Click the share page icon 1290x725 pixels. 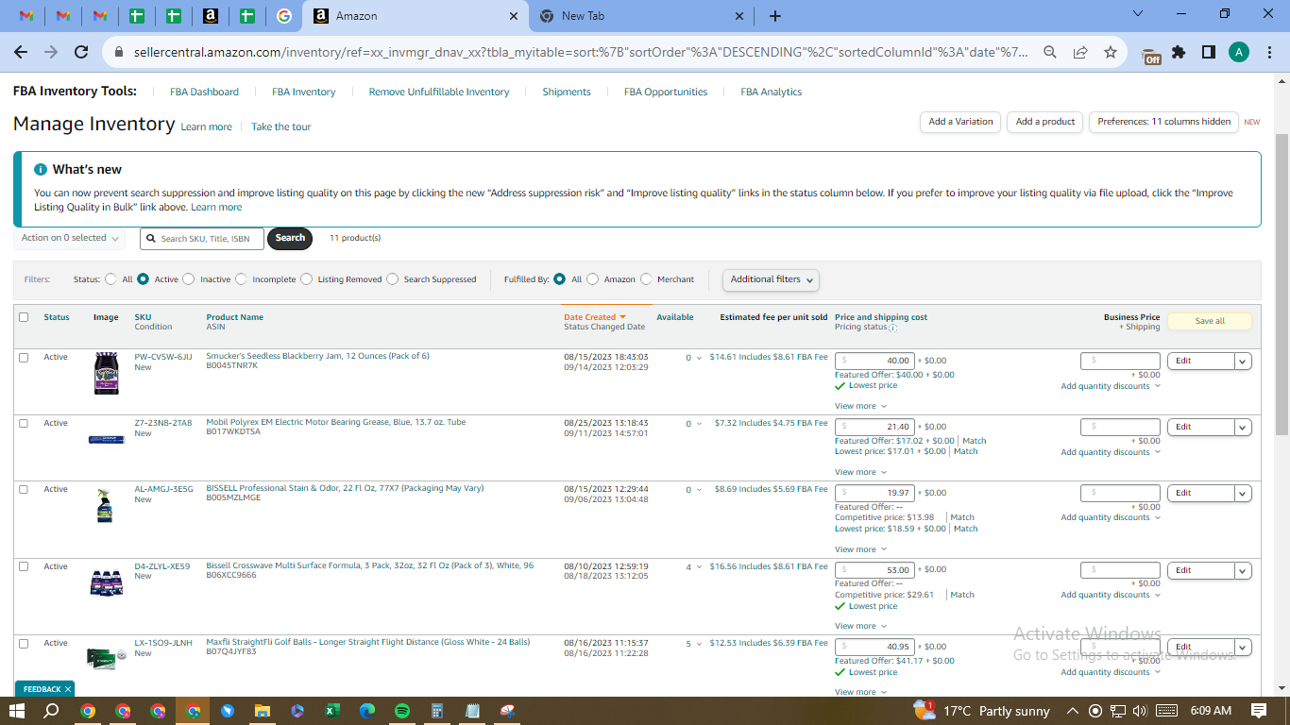coord(1080,52)
